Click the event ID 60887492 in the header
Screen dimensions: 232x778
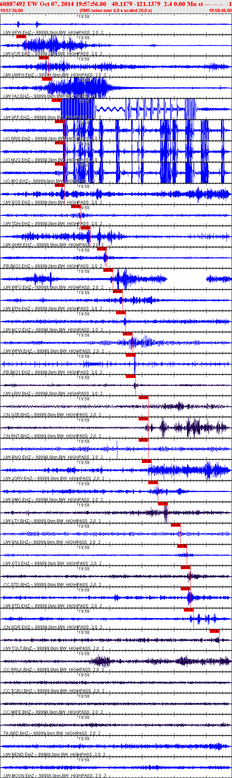tap(12, 4)
